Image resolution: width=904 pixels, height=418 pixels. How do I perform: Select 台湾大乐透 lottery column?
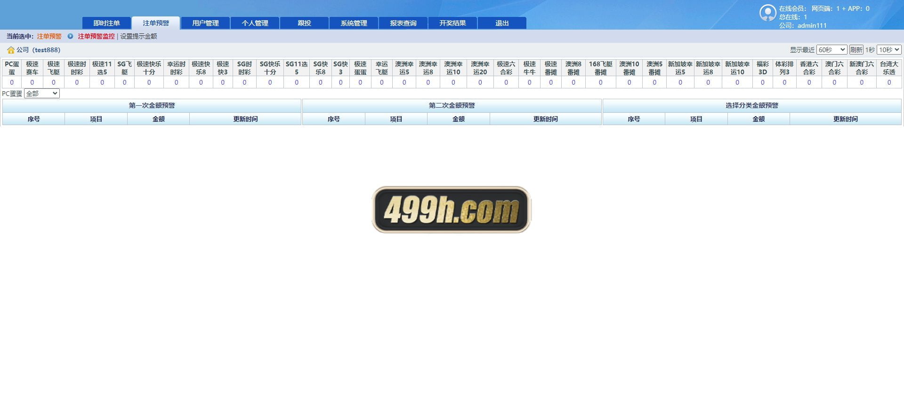(889, 68)
